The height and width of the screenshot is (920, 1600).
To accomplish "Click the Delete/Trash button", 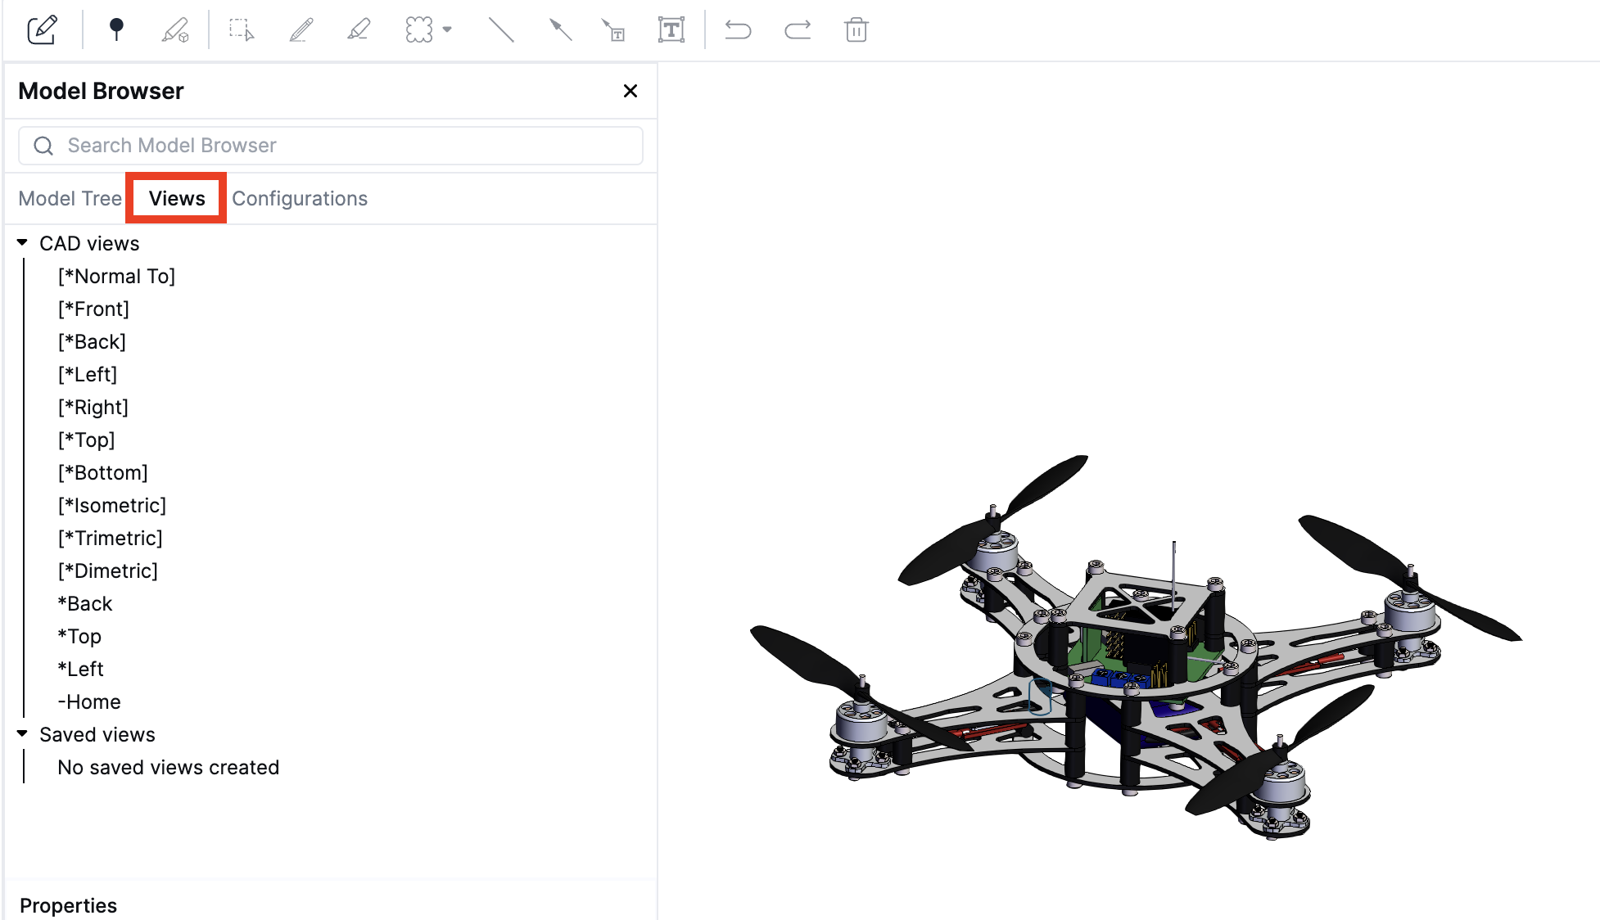I will (855, 29).
